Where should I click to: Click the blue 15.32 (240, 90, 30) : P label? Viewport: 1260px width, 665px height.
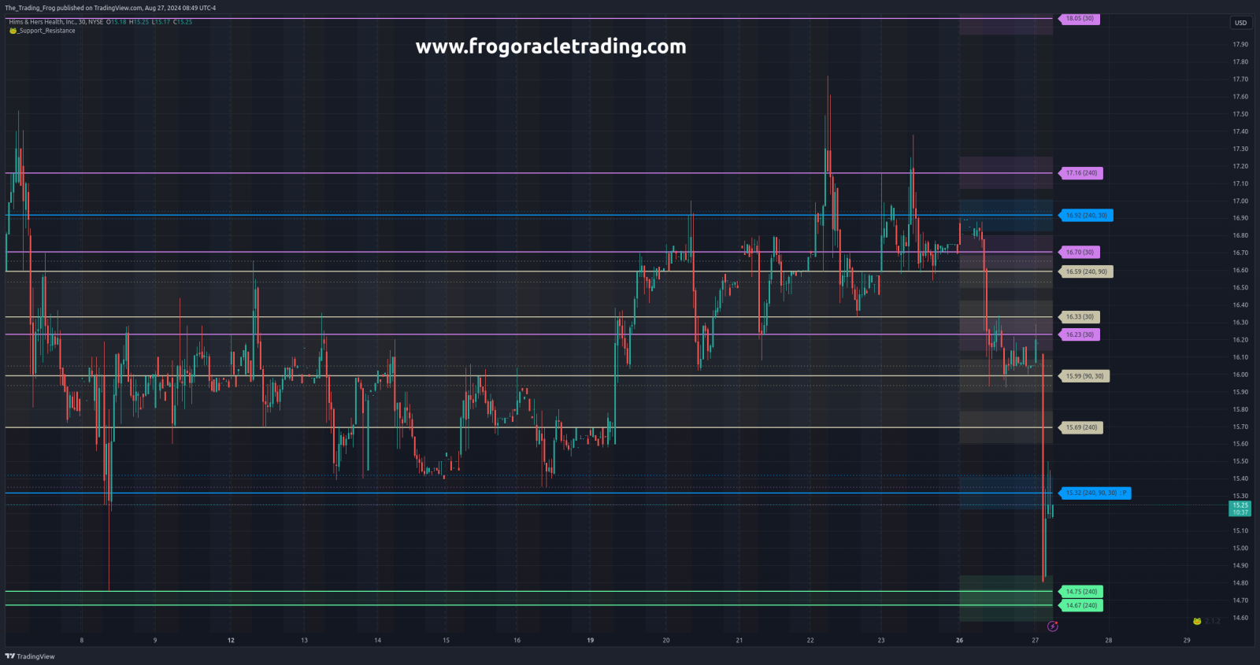pyautogui.click(x=1095, y=493)
